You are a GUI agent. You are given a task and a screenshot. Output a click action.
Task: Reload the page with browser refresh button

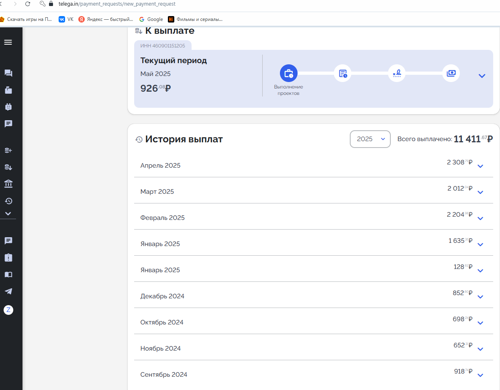[x=28, y=4]
